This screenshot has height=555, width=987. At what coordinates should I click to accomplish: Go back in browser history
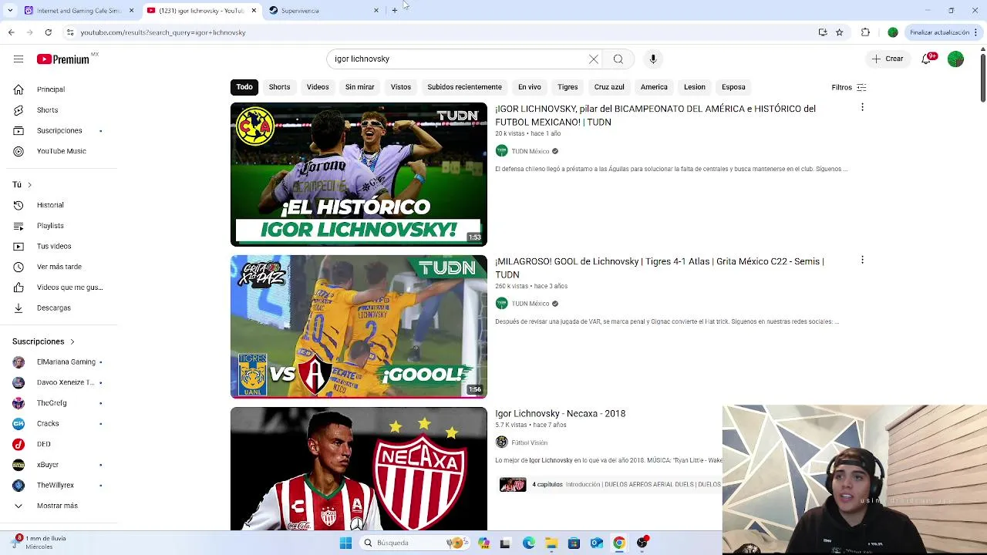[x=11, y=32]
